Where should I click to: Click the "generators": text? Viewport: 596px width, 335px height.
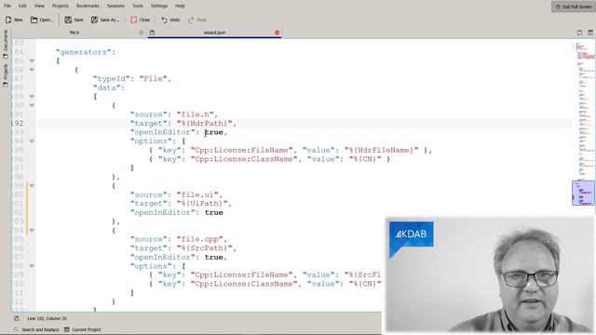point(85,52)
